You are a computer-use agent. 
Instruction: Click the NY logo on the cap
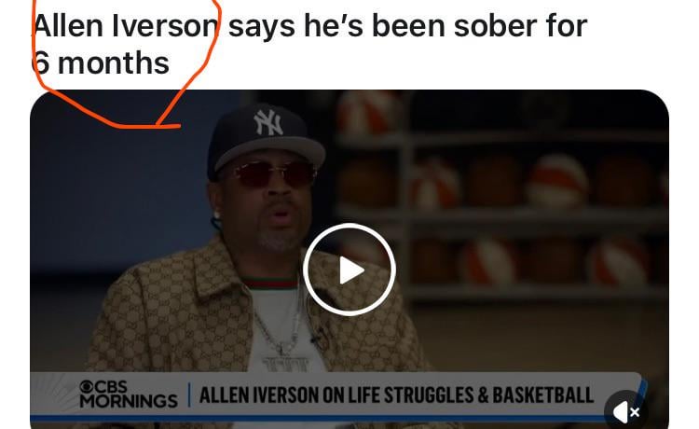click(267, 122)
